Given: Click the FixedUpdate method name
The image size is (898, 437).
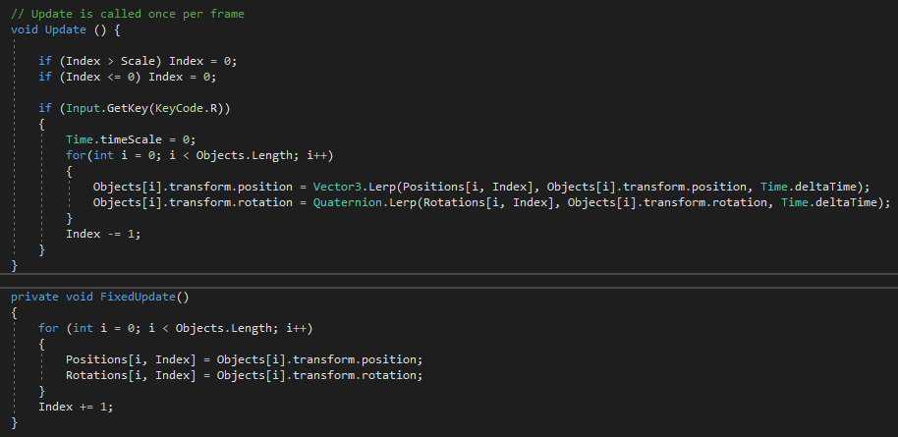Looking at the screenshot, I should 128,296.
